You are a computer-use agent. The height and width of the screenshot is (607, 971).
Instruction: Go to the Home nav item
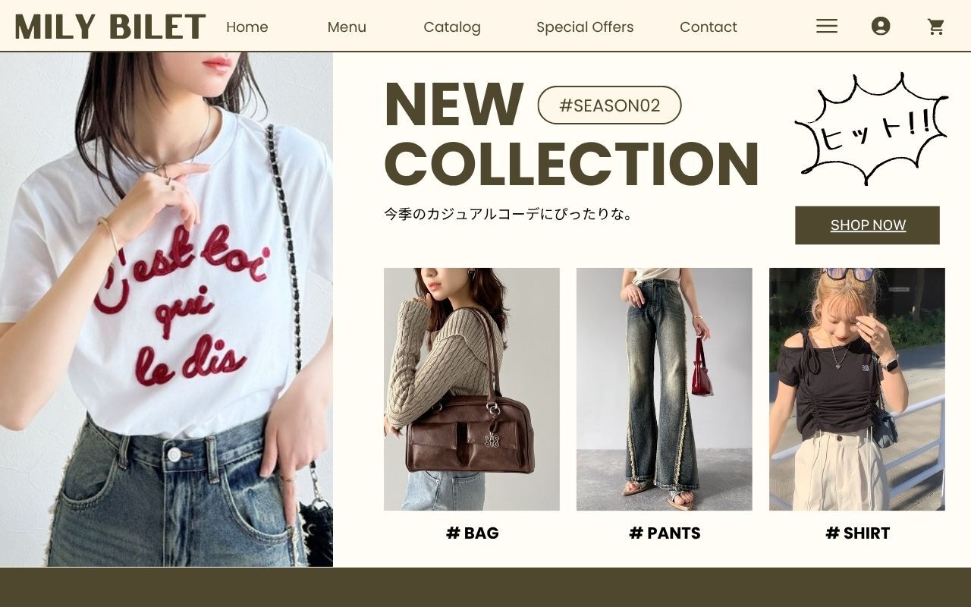pos(247,27)
